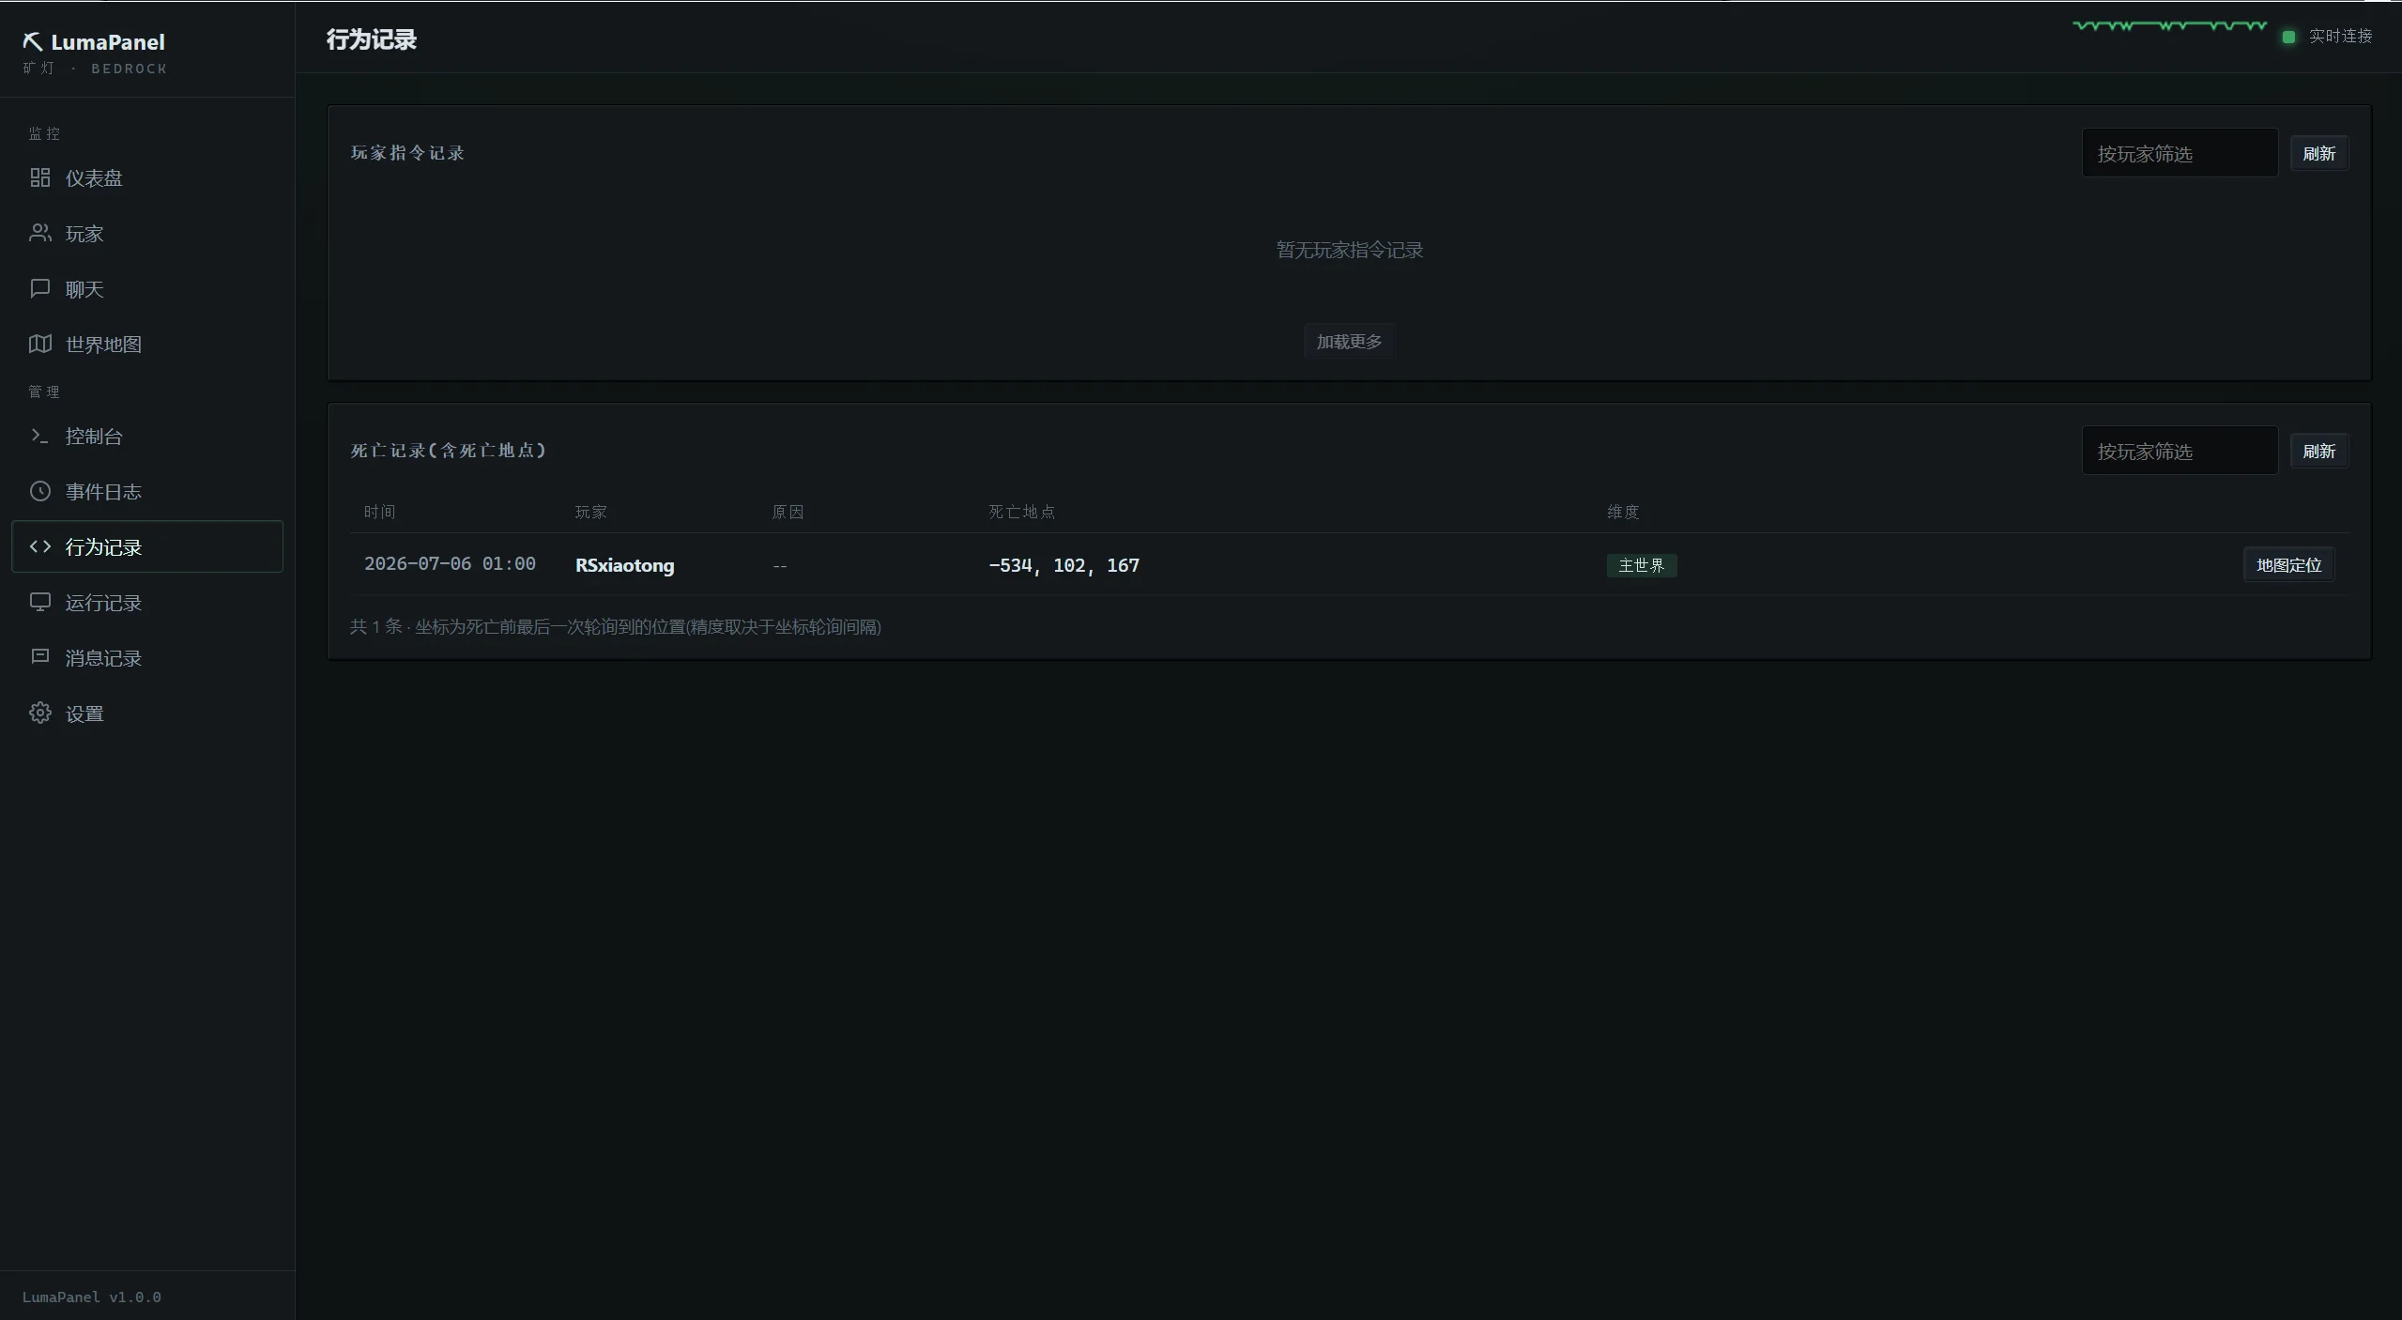Click the 运行记录 monitor icon
Image resolution: width=2402 pixels, height=1320 pixels.
coord(39,602)
